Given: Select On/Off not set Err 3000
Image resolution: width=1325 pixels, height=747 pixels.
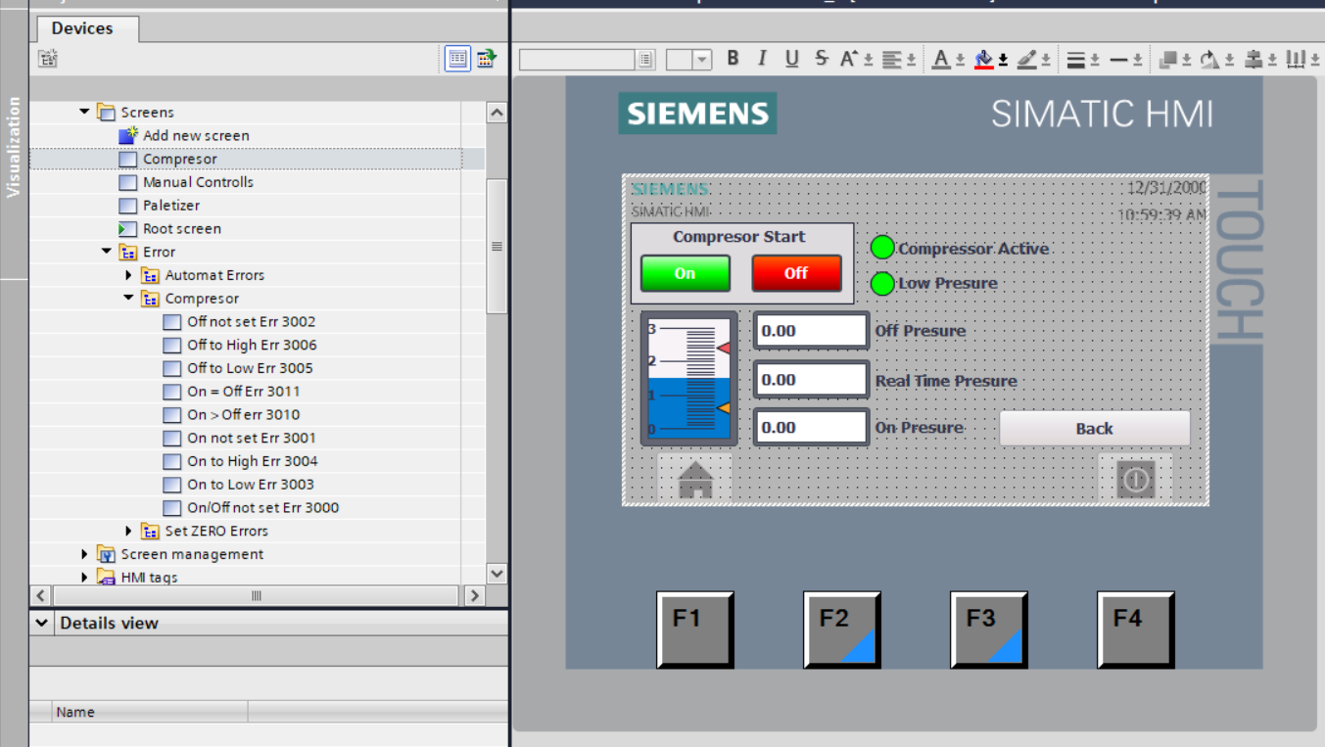Looking at the screenshot, I should click(x=263, y=507).
